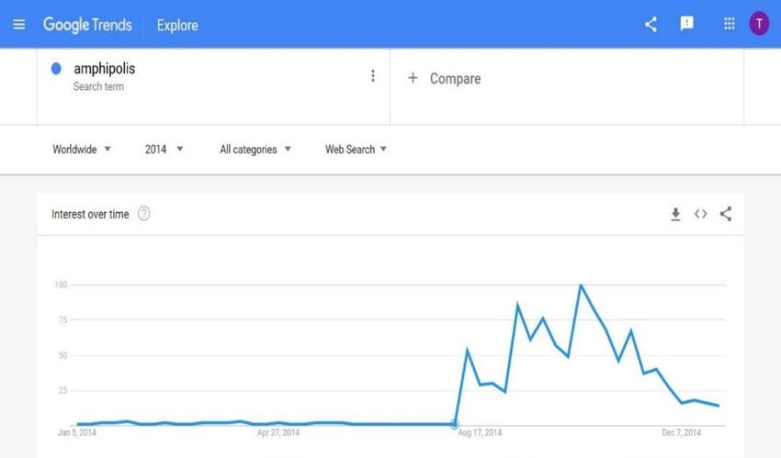781x458 pixels.
Task: Select the highlighted Aug 2014 data point
Action: pos(455,424)
